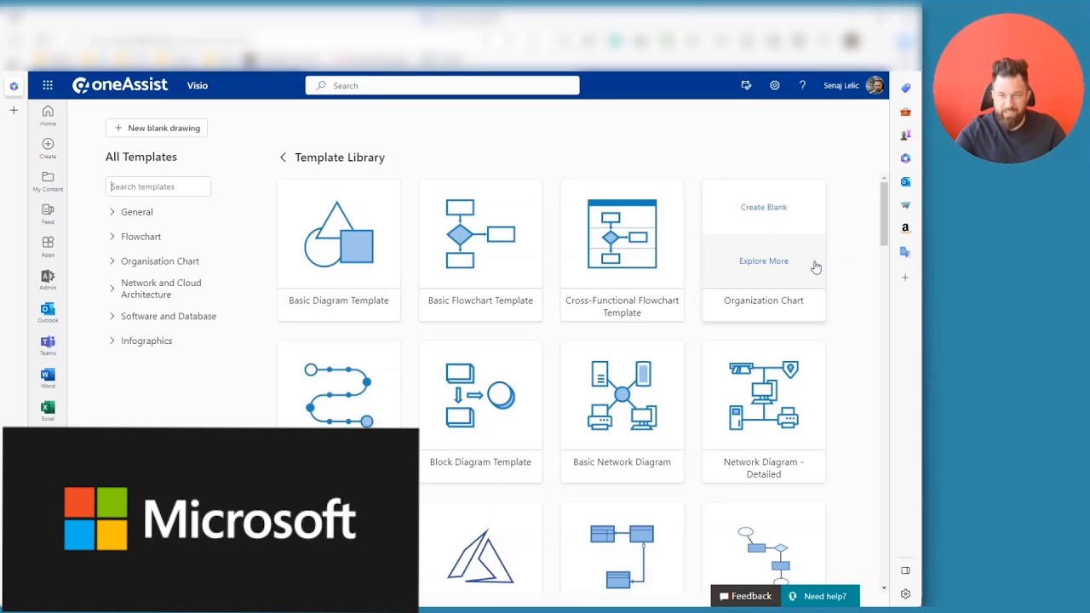Select the active browser vertical tab icon
This screenshot has height=613, width=1090.
tap(14, 86)
